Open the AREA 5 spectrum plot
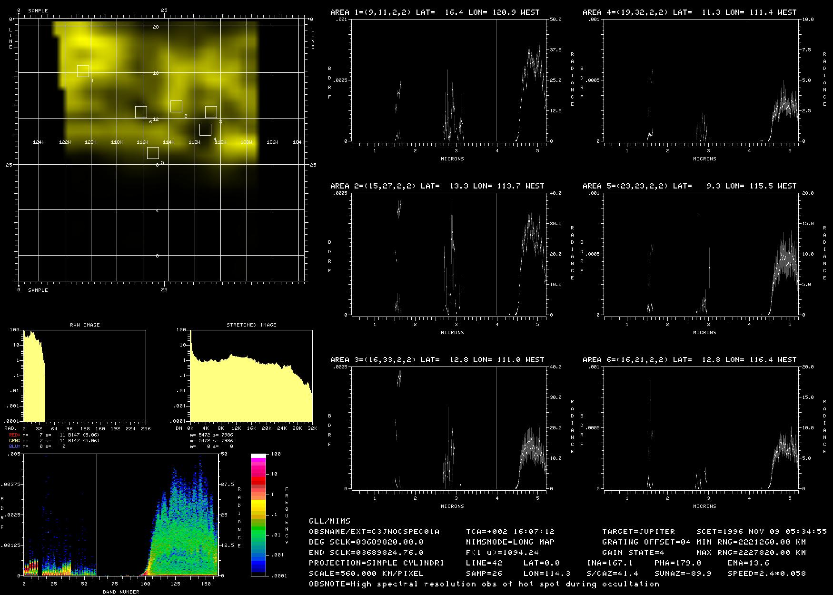833x595 pixels. click(701, 254)
